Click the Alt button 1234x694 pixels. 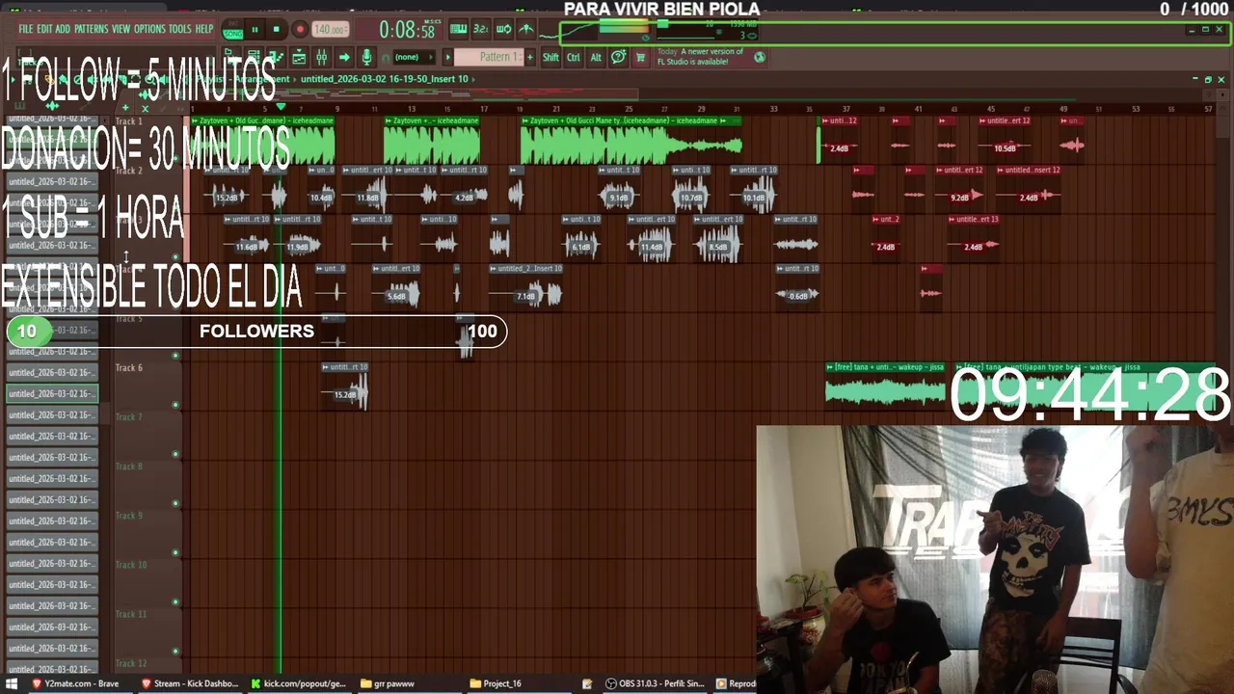[x=596, y=57]
